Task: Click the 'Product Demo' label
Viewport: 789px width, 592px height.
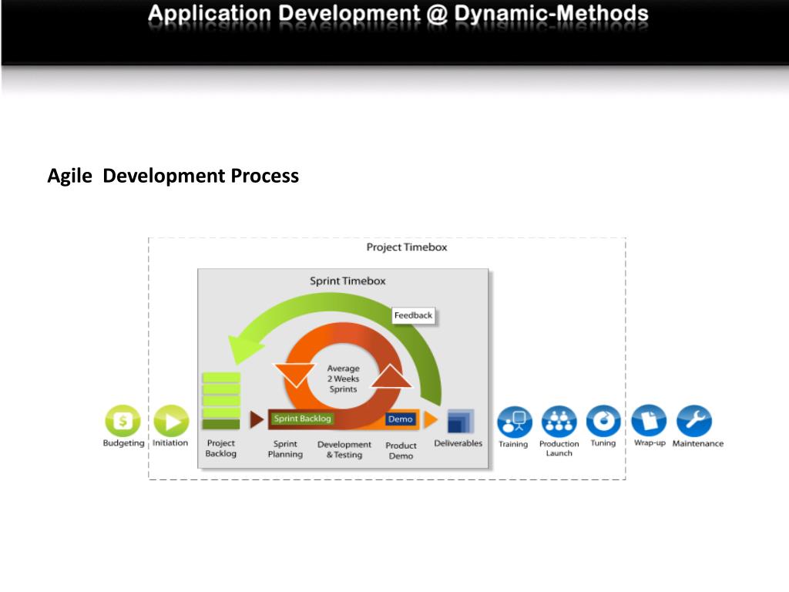Action: 401,450
